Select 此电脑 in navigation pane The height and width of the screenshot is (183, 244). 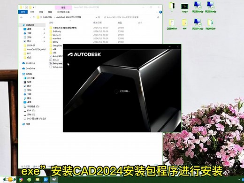click(x=27, y=74)
